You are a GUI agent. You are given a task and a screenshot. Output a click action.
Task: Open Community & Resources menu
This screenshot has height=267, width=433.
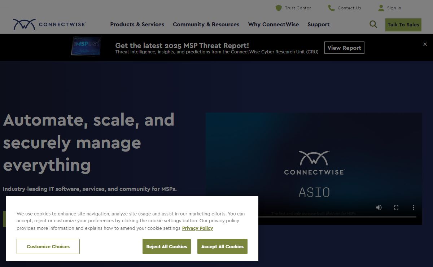pos(206,25)
